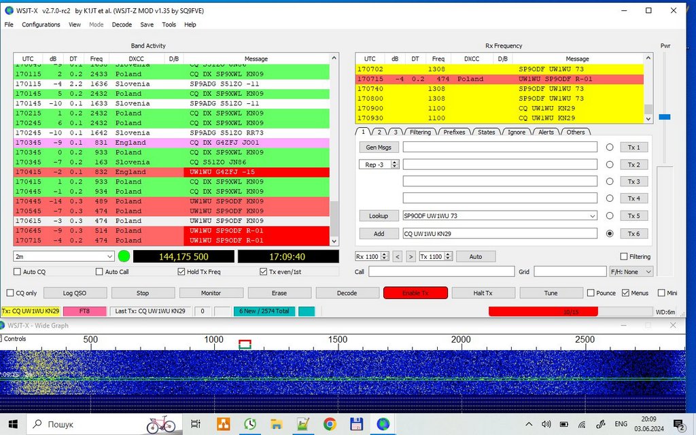696x435 pixels.
Task: Shift Rx frequency down with < button
Action: pos(398,256)
